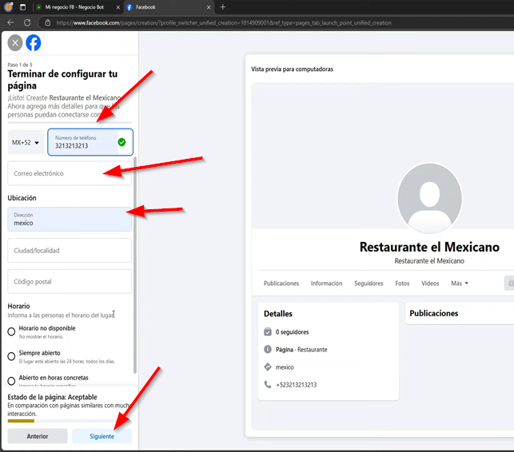Viewport: 514px width, 452px height.
Task: Click the Publicaciones card heading
Action: pos(434,314)
